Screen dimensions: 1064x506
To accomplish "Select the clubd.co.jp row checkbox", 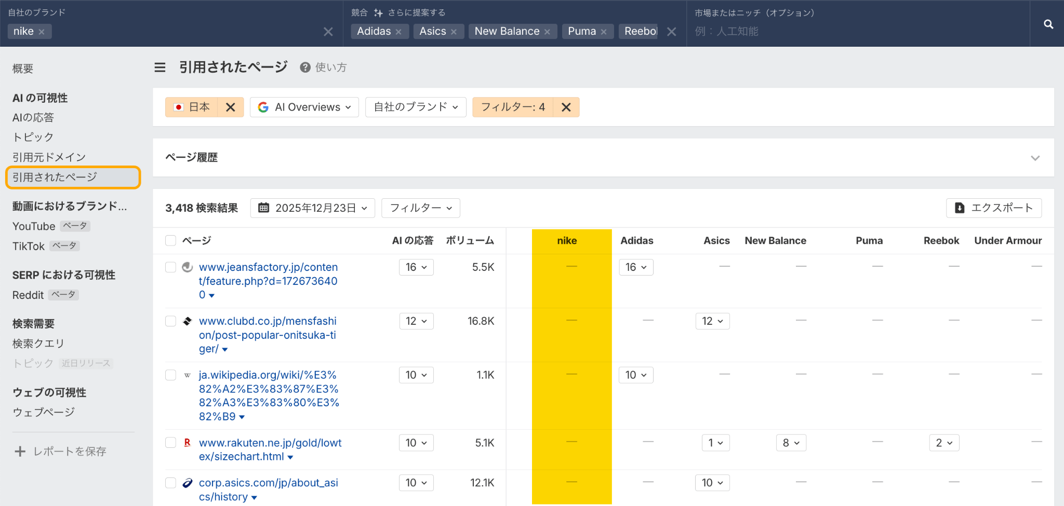I will pyautogui.click(x=170, y=321).
